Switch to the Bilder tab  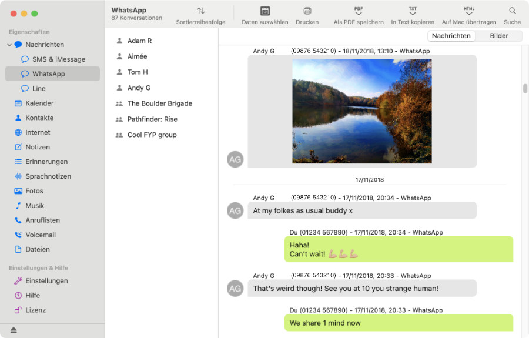(x=499, y=36)
